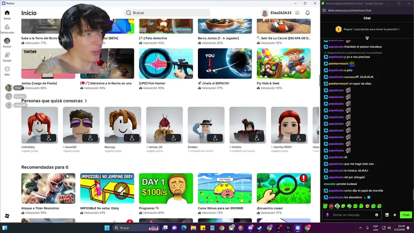This screenshot has height=233, width=414.
Task: Open Fly Hide & Seek game thumbnail
Action: (284, 63)
